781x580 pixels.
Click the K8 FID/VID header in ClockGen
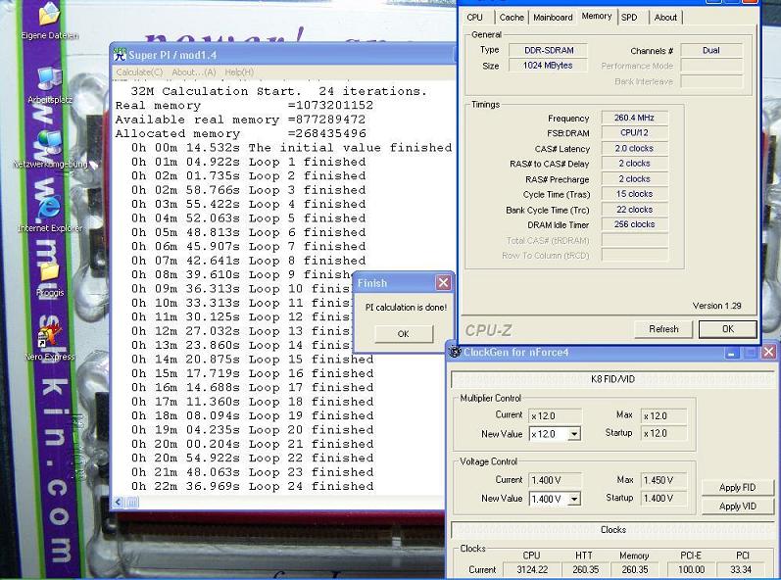pos(612,379)
